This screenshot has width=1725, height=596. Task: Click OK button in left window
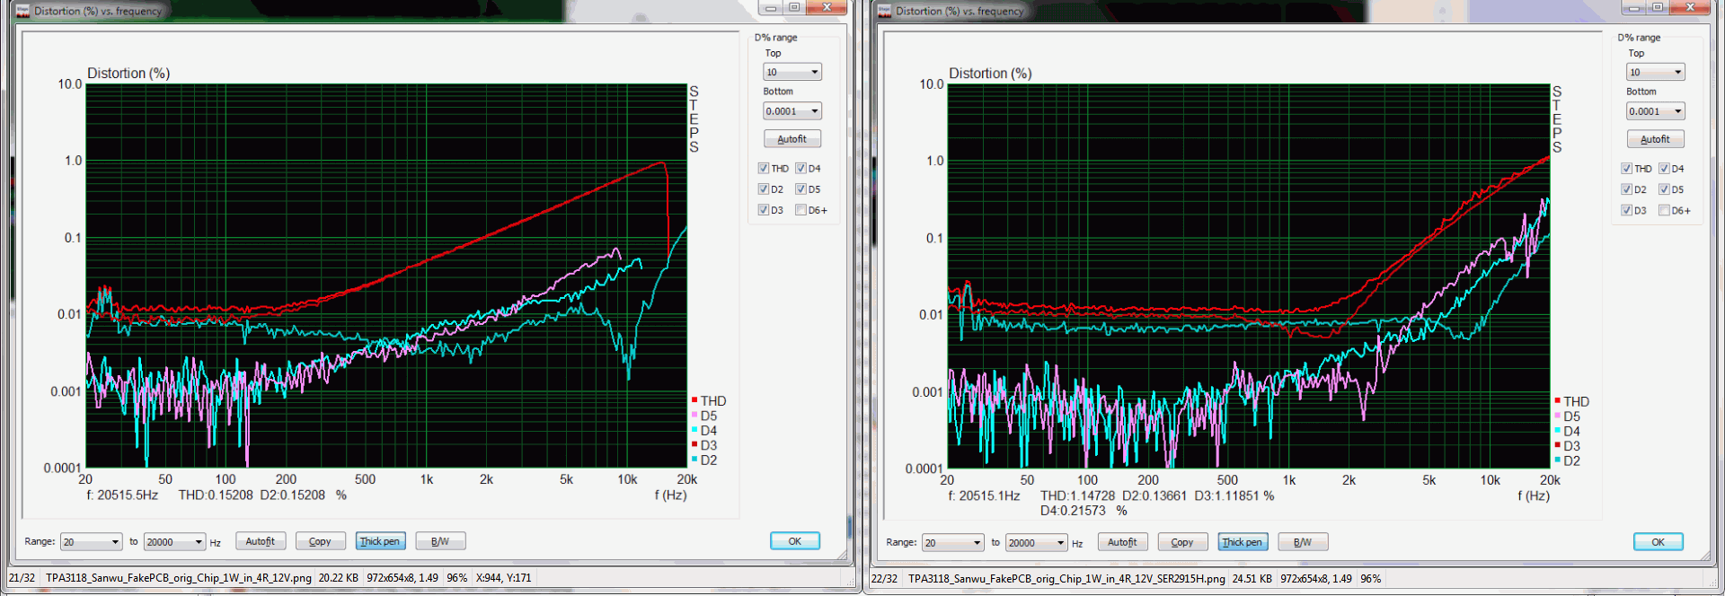[795, 541]
